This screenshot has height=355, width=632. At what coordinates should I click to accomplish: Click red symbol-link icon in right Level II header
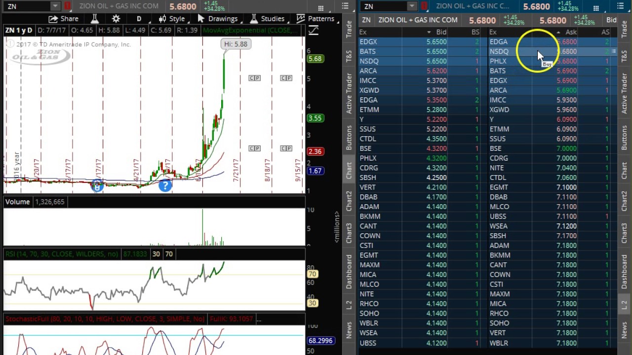[424, 6]
